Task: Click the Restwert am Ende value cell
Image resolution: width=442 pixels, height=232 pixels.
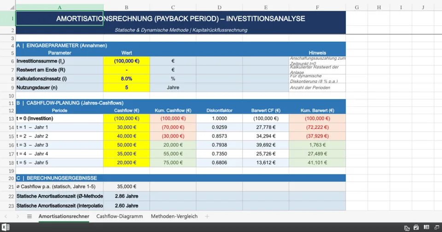Action: pos(127,70)
